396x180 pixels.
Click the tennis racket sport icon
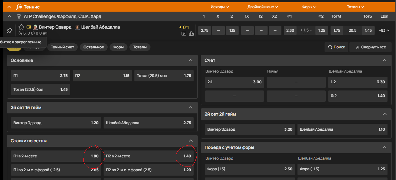tap(19, 7)
